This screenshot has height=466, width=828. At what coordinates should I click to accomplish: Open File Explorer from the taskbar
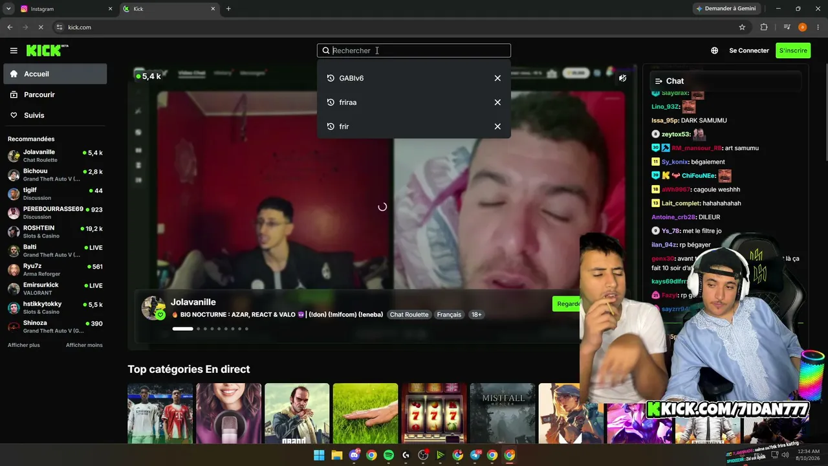pyautogui.click(x=336, y=455)
